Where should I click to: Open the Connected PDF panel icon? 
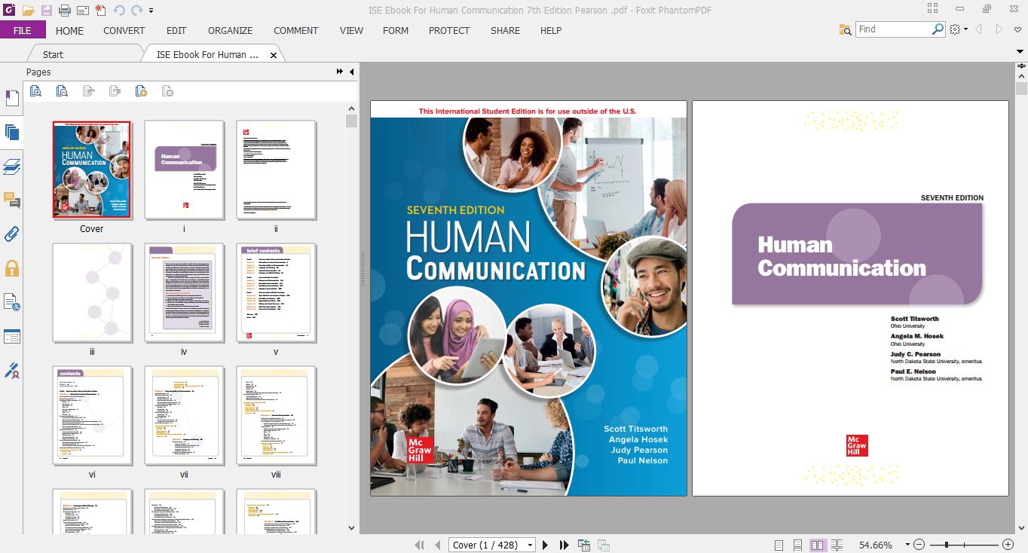coord(12,302)
